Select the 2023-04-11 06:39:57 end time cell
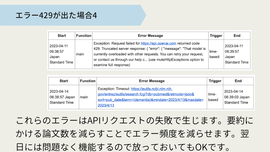This screenshot has height=152, width=270. pos(237,54)
